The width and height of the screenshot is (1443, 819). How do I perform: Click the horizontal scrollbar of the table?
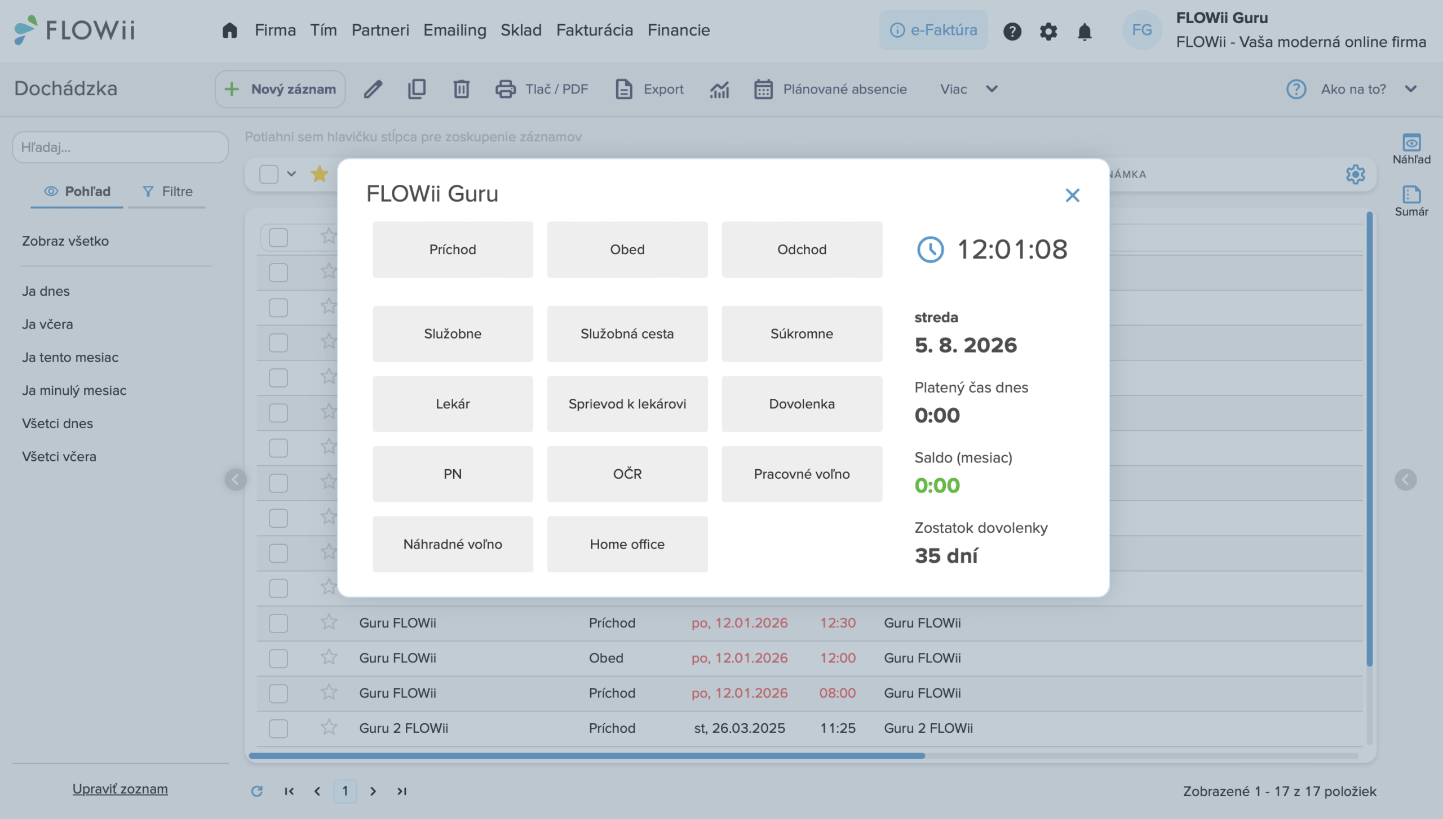point(586,755)
